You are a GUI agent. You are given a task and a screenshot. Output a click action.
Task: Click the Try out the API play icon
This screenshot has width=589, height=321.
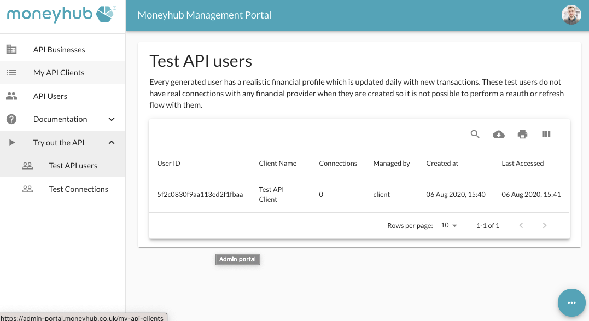(x=11, y=142)
